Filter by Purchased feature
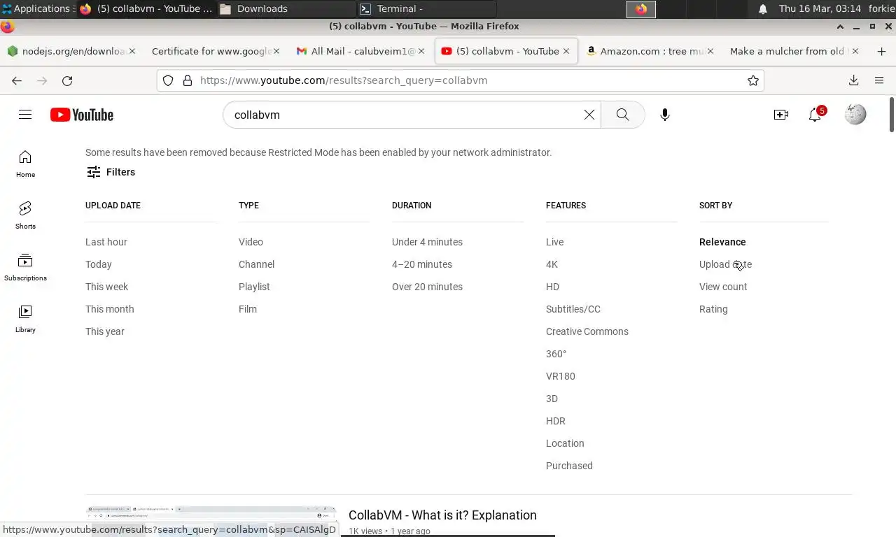The height and width of the screenshot is (537, 896). [569, 466]
